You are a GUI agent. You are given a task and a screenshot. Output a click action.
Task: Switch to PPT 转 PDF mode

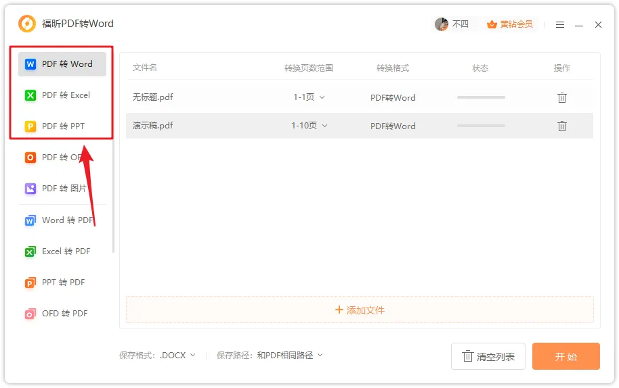click(62, 283)
